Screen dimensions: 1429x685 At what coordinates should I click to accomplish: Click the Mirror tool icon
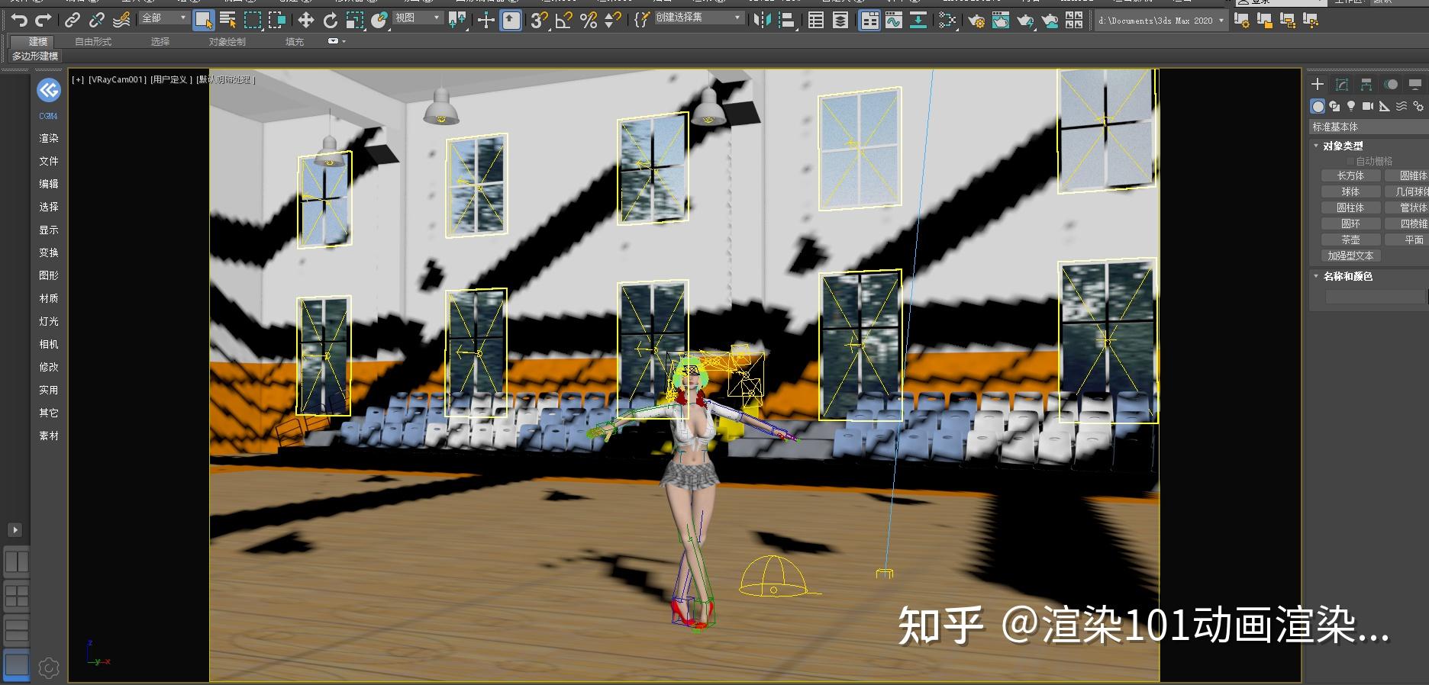(x=762, y=20)
